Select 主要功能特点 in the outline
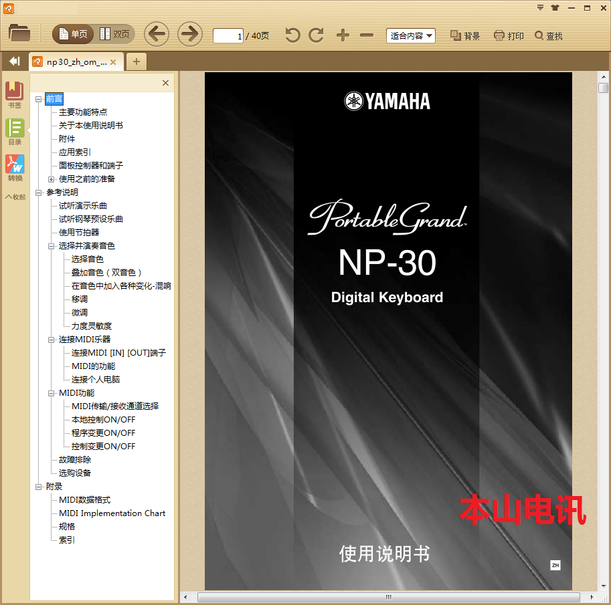The width and height of the screenshot is (611, 605). tap(83, 112)
